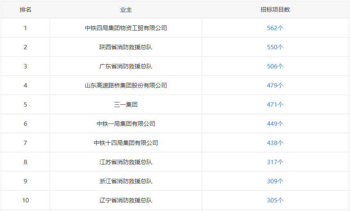Screen dimensions: 350x211
Task: Open the 479个 tender count link
Action: (275, 86)
